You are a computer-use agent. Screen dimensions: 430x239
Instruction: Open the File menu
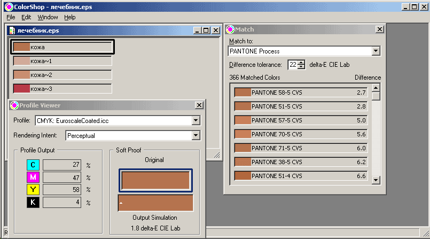pos(11,17)
